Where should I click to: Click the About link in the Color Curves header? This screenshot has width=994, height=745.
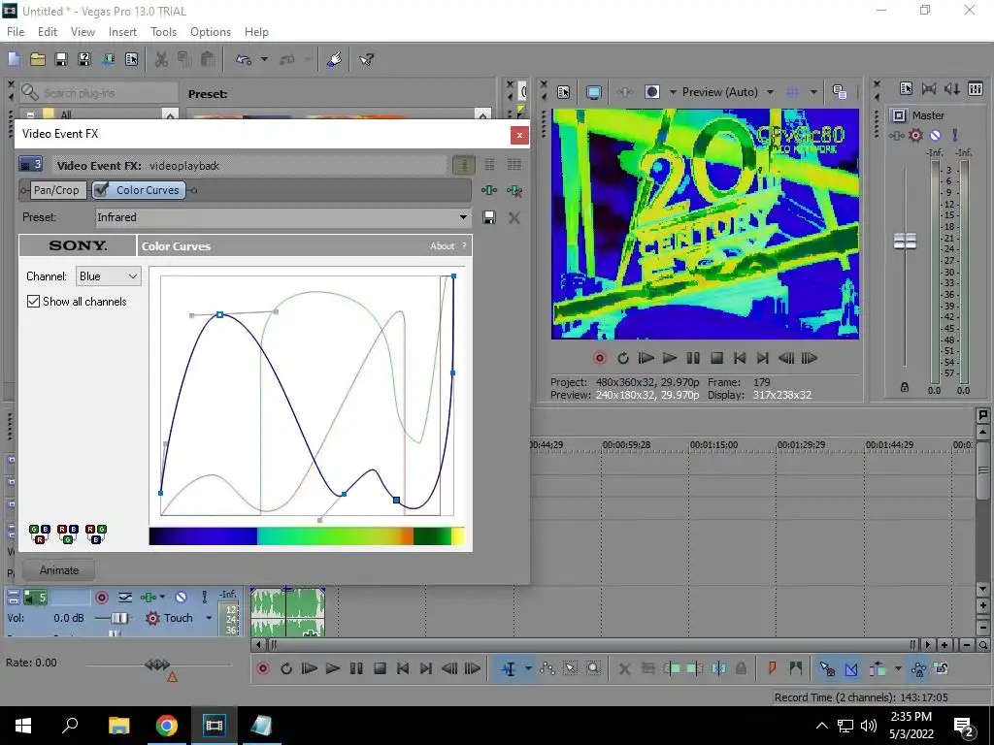pos(442,245)
